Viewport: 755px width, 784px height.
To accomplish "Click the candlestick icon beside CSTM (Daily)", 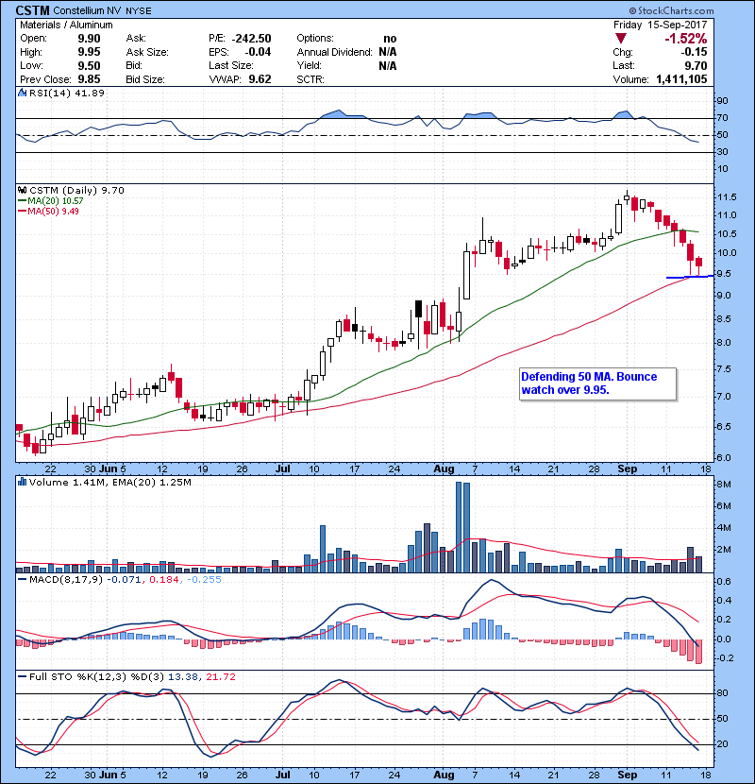I will (x=22, y=191).
